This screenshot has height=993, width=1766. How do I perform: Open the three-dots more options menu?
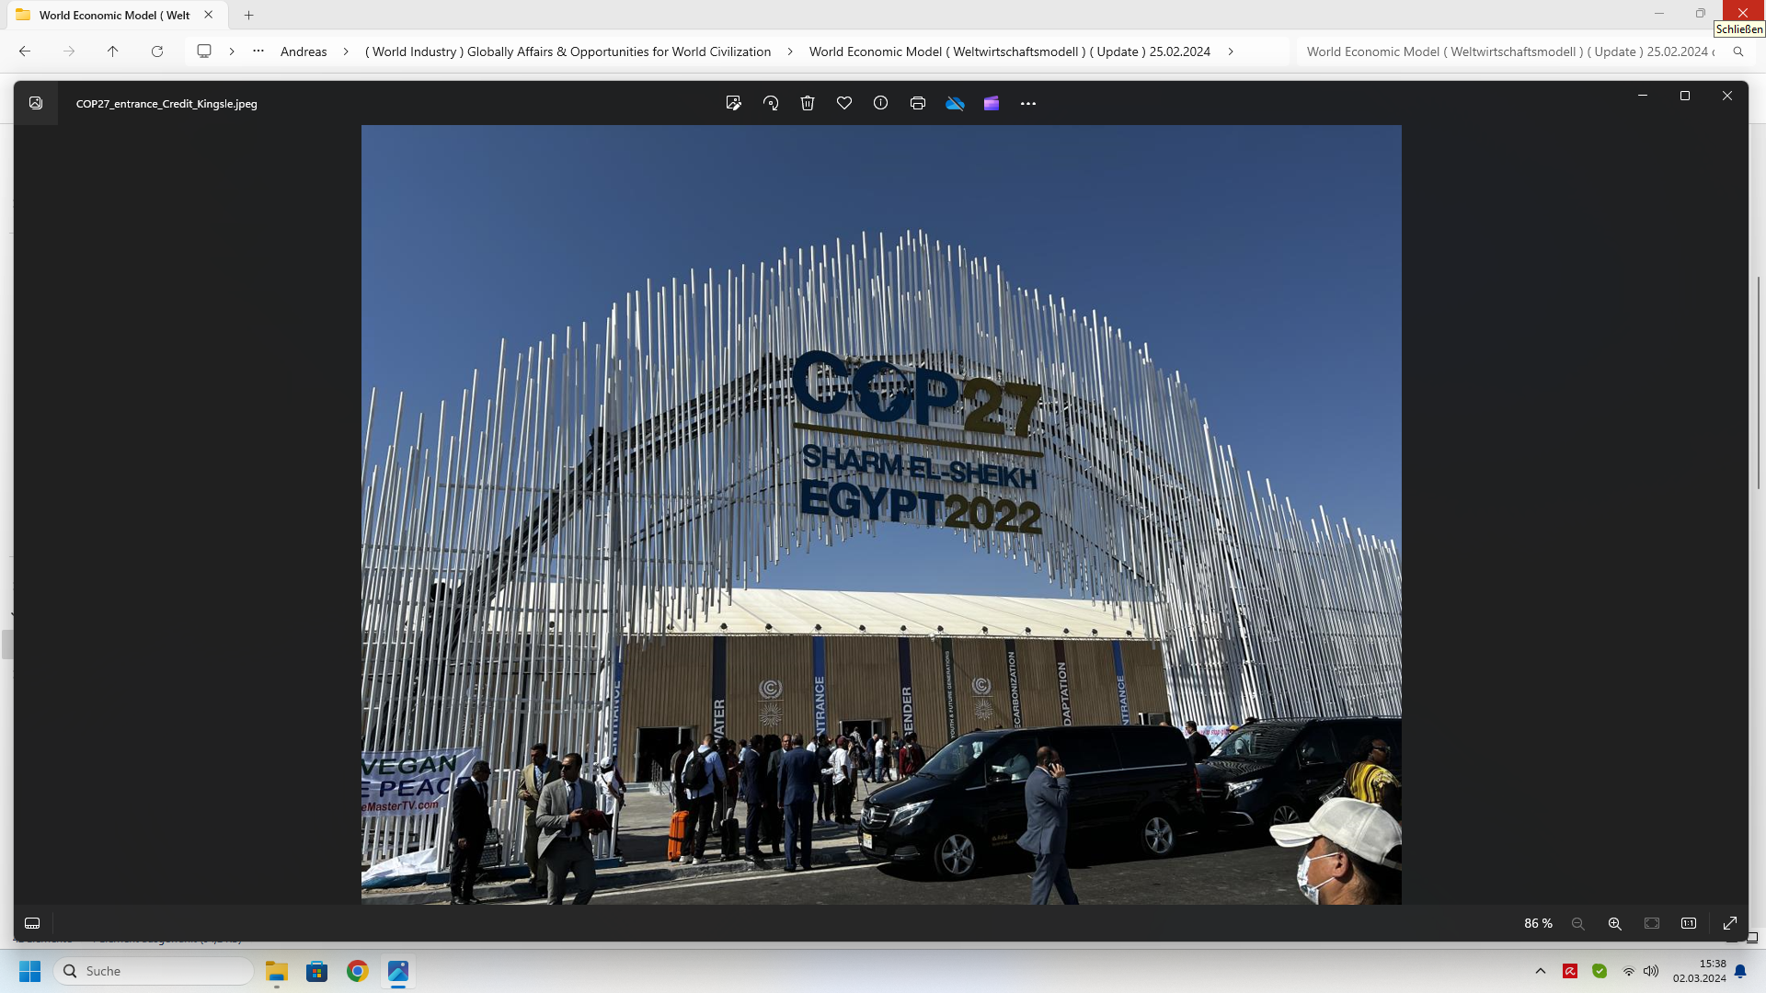[1028, 103]
